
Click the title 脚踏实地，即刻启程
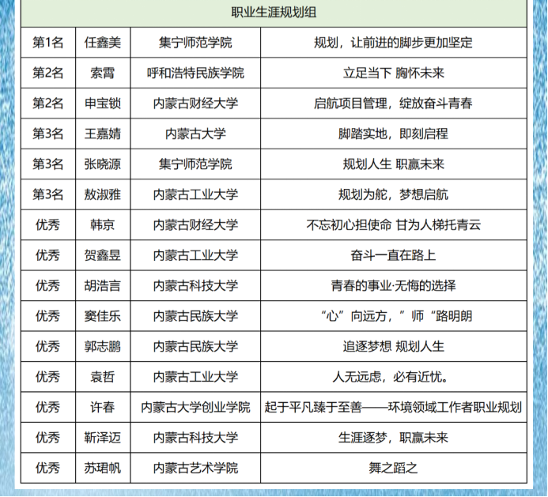393,134
